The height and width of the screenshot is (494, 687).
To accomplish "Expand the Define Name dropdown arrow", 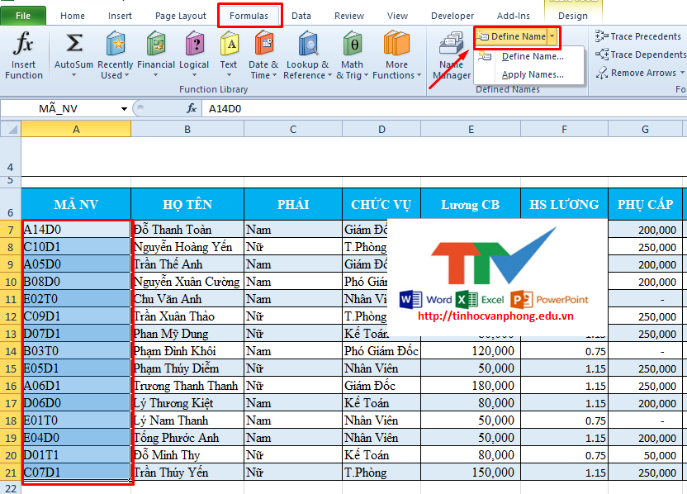I will [552, 36].
